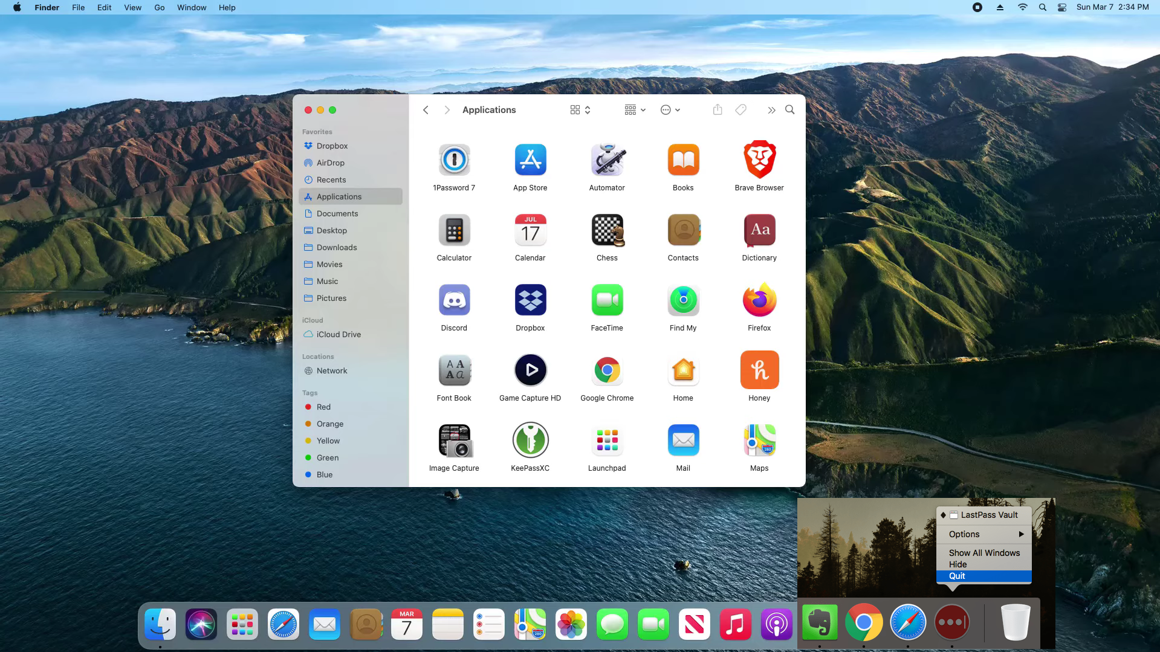Open Game Capture HD app
1160x652 pixels.
530,370
